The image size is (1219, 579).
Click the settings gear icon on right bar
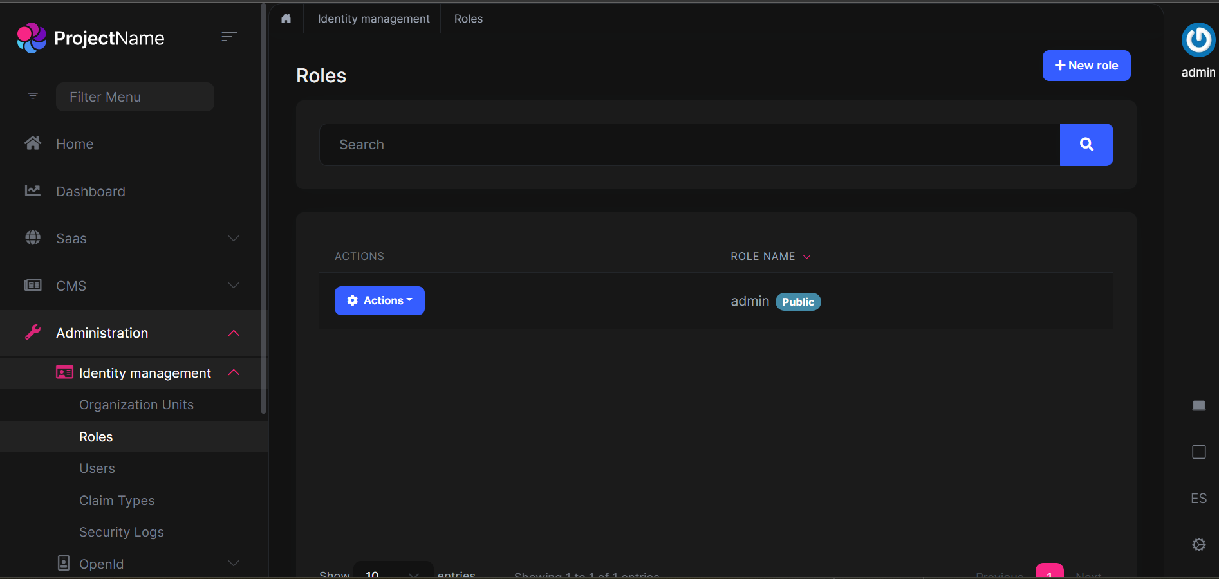point(1198,545)
